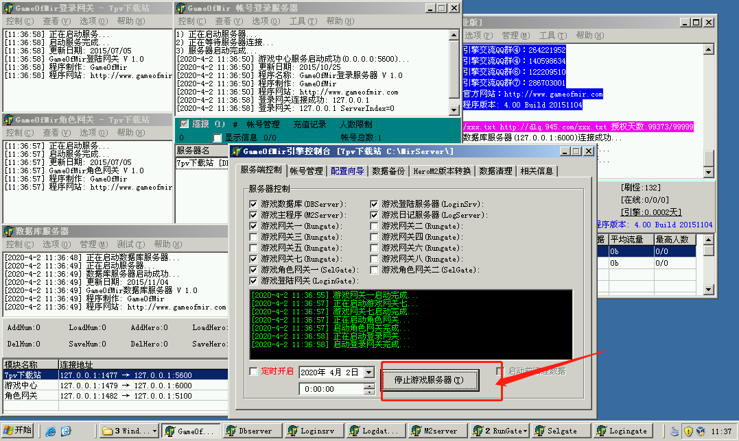Click the 数据库服务器 window title icon
739x441 pixels.
point(8,231)
